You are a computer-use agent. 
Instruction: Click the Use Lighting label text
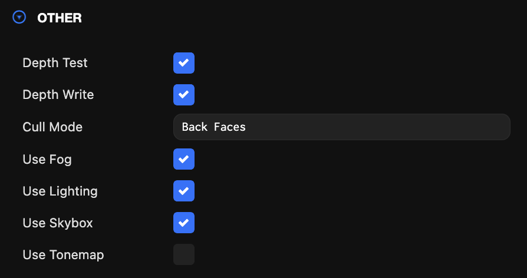pos(60,191)
